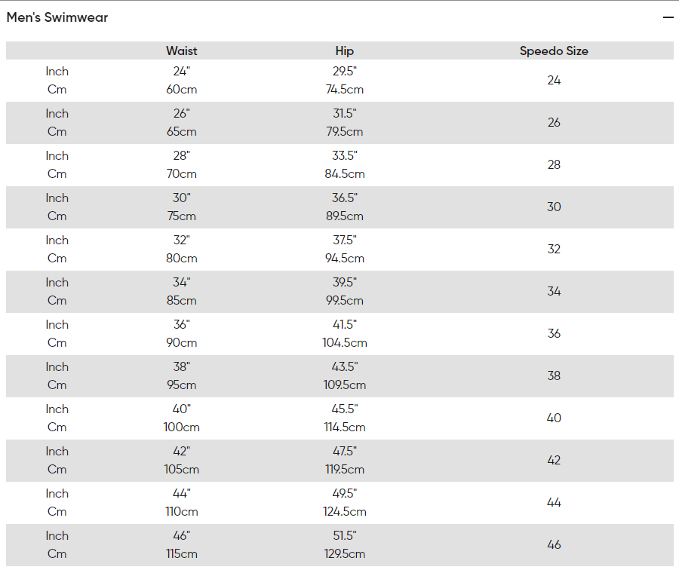Click the Men's Swimwear heading
This screenshot has height=573, width=679.
pyautogui.click(x=57, y=17)
